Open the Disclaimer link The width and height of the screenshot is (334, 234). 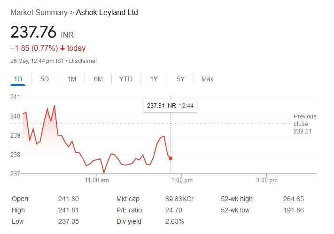(x=84, y=61)
